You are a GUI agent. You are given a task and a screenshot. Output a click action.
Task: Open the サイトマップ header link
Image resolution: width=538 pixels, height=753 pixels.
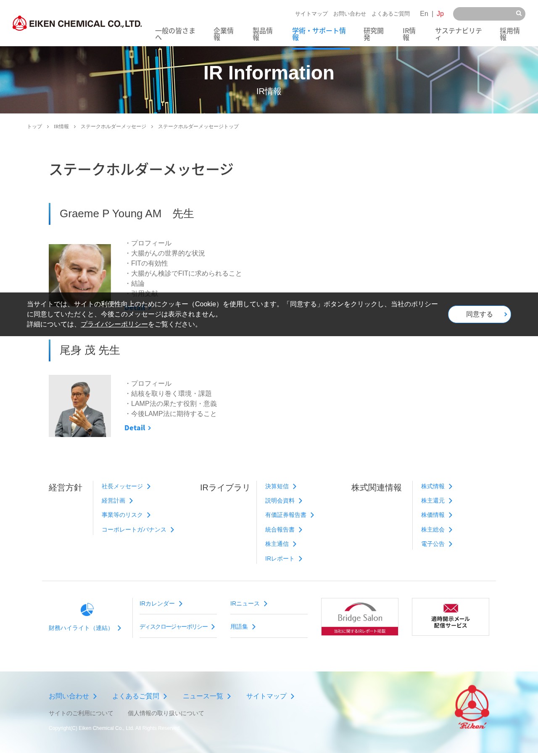coord(311,14)
